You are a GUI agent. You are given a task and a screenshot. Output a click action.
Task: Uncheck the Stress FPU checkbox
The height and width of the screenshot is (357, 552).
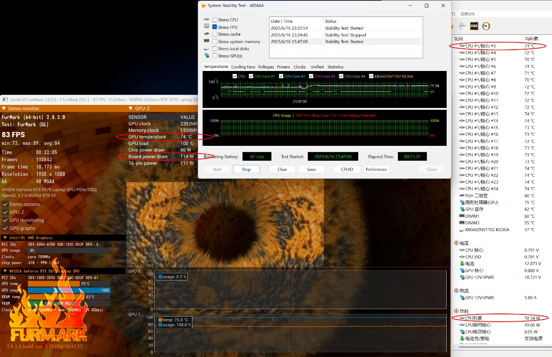click(215, 27)
